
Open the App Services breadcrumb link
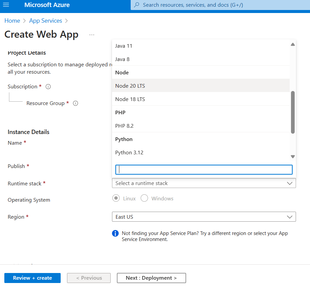pyautogui.click(x=46, y=21)
